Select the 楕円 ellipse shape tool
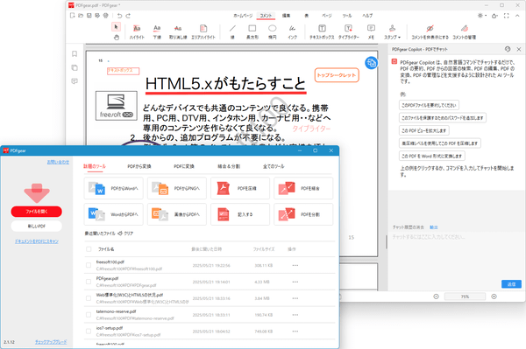This screenshot has width=526, height=349. (x=273, y=32)
